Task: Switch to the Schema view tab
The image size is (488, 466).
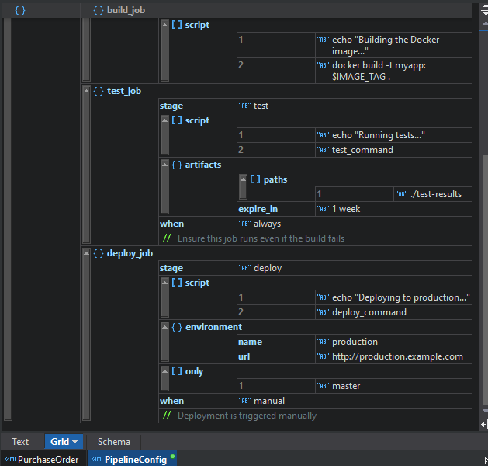Action: click(x=113, y=442)
